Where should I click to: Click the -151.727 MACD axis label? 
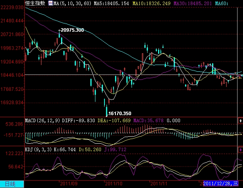[13, 135]
